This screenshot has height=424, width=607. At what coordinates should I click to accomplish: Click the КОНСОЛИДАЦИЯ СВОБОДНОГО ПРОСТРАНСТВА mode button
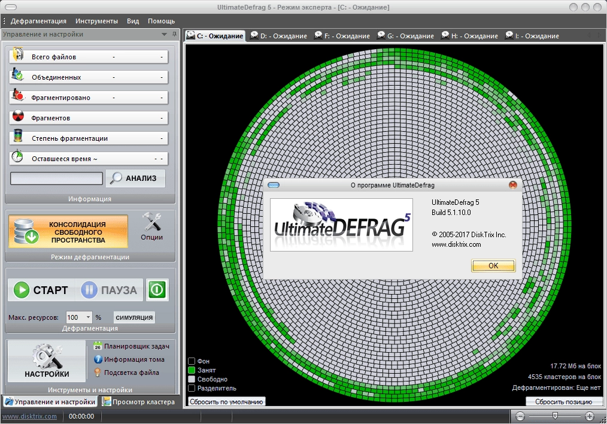pos(68,232)
